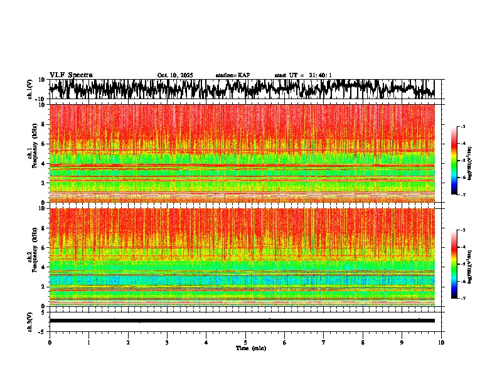Click the "8" kHz tick on ch.2 frequency axis
This screenshot has width=497, height=384.
coord(43,228)
